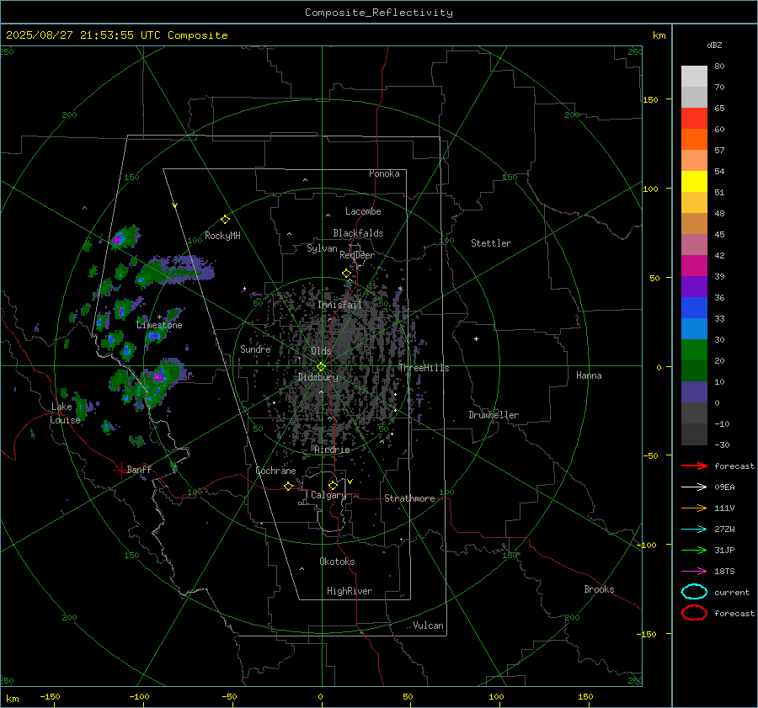Select the 30–33 dBZ light blue swatch
This screenshot has width=758, height=708.
[694, 329]
